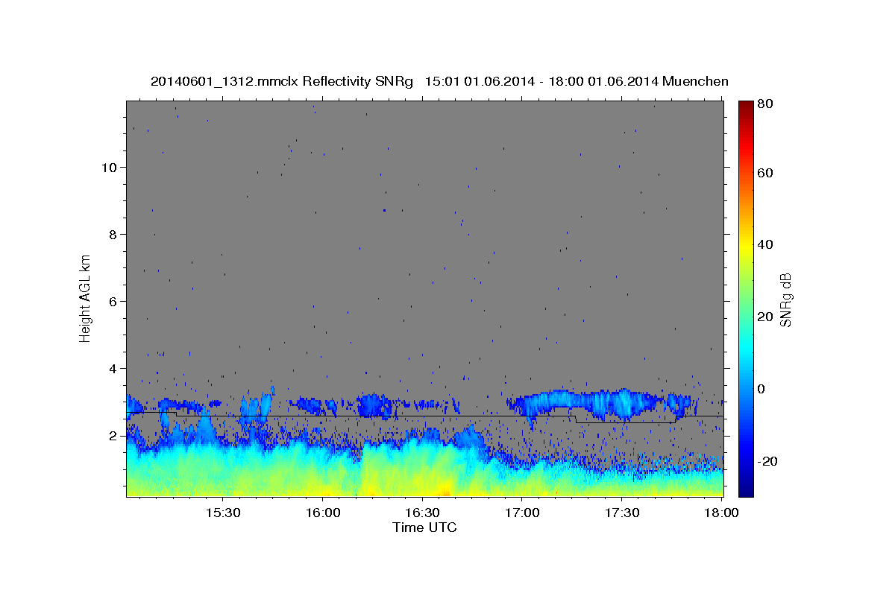Click the colorbar value 40
The image size is (895, 596).
click(765, 244)
